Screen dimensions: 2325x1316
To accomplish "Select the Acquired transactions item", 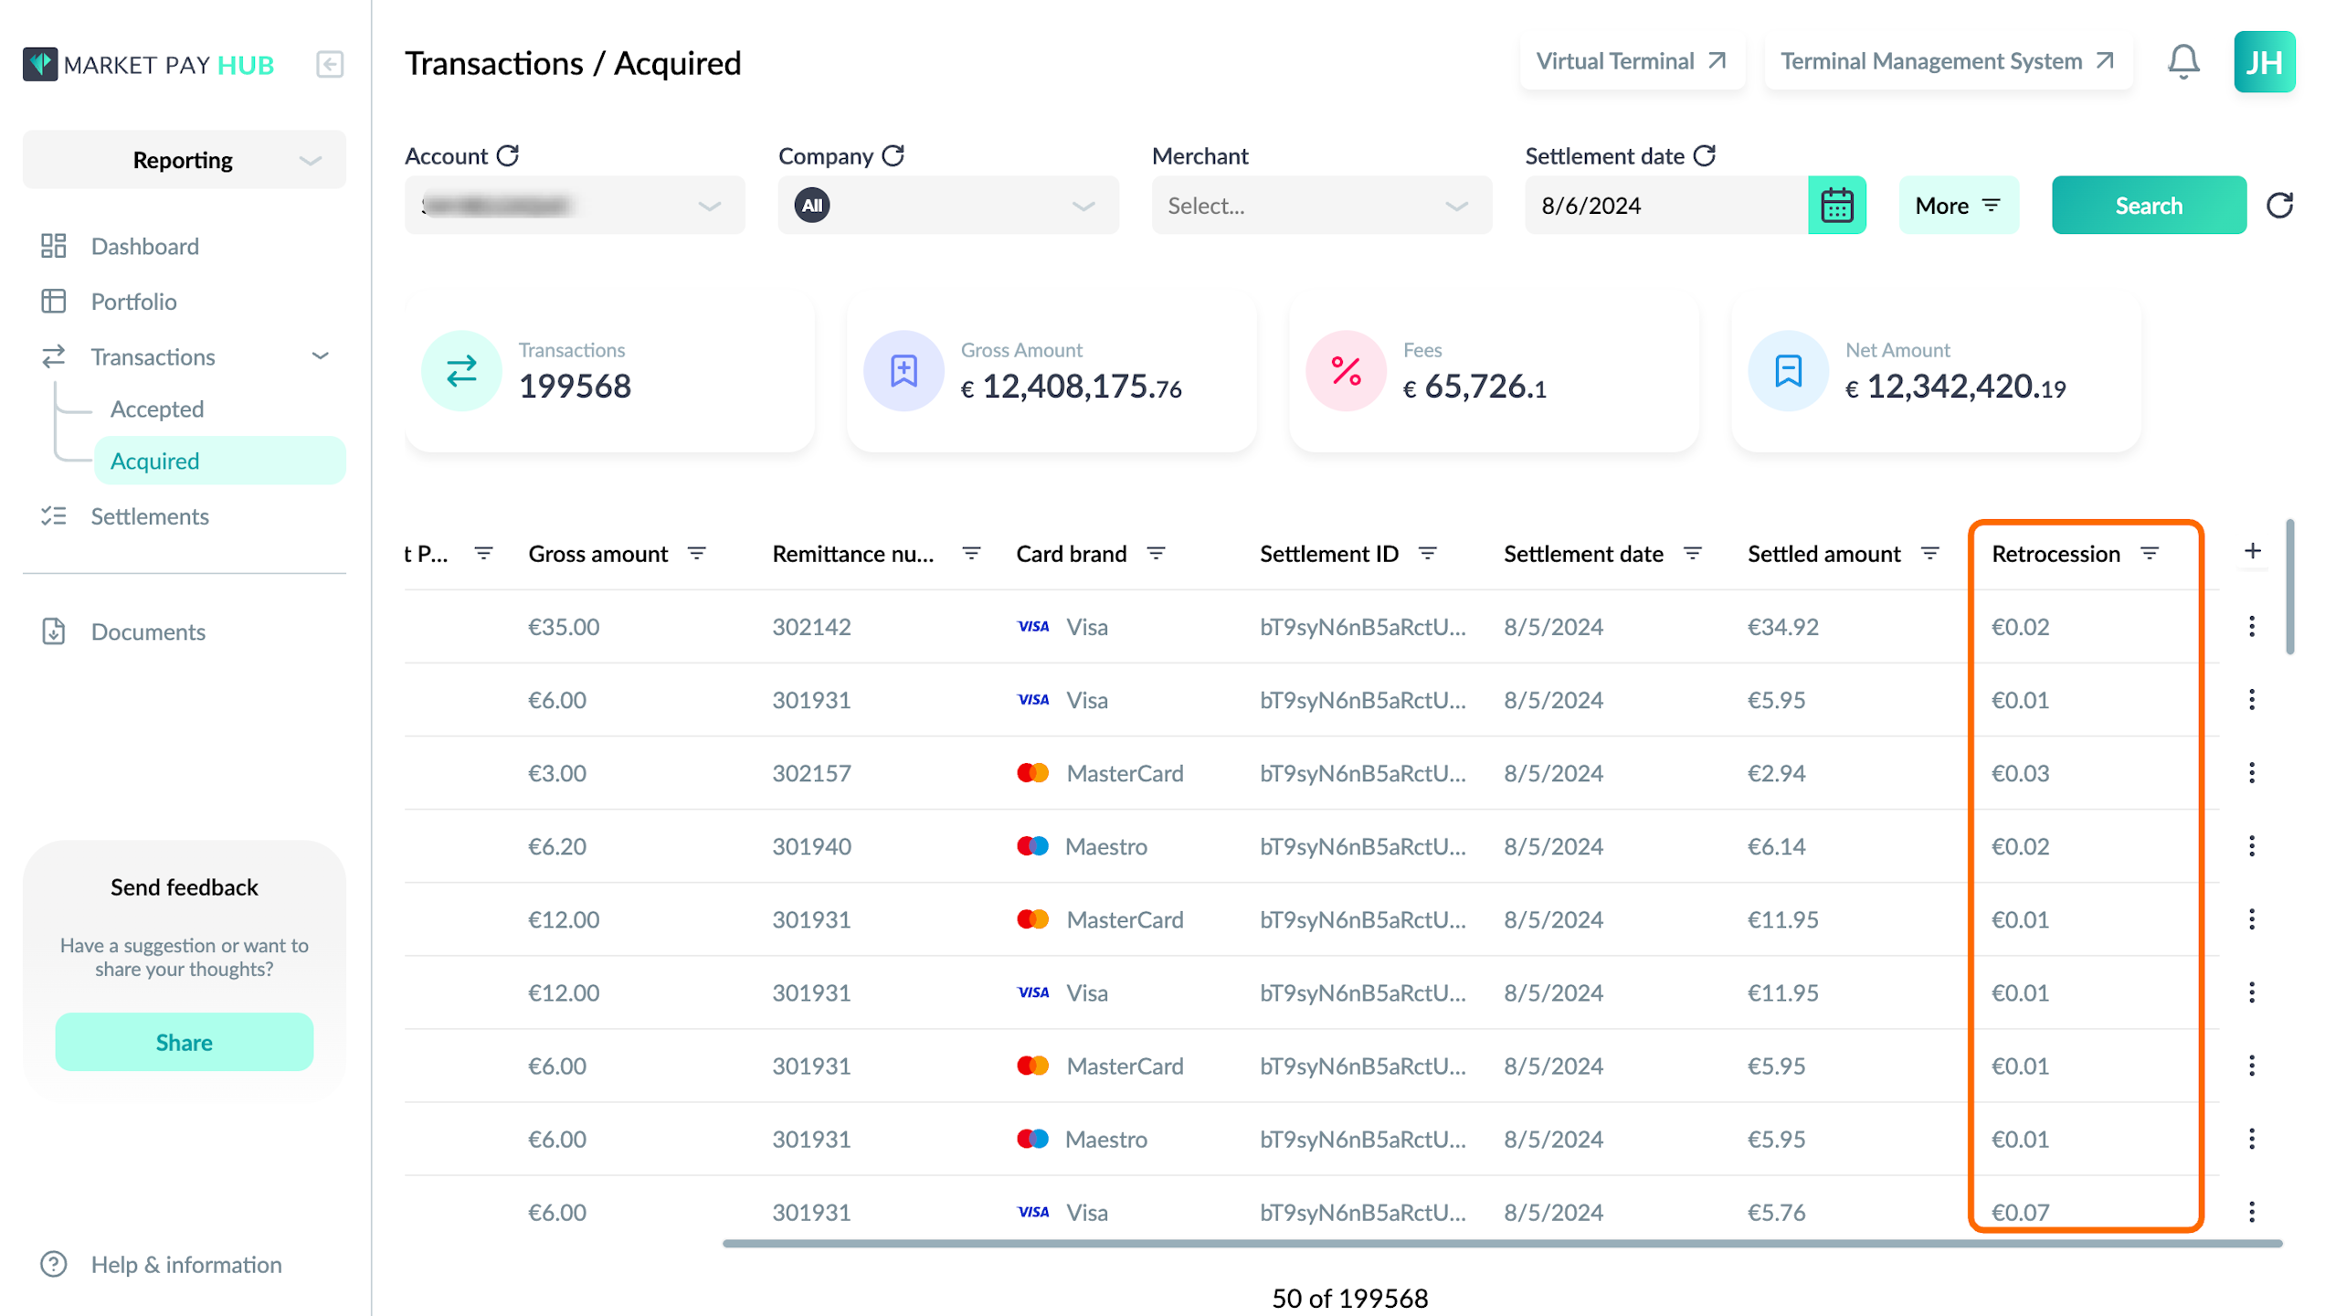I will click(x=219, y=461).
